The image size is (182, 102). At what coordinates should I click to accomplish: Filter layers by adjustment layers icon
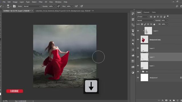coord(154,17)
